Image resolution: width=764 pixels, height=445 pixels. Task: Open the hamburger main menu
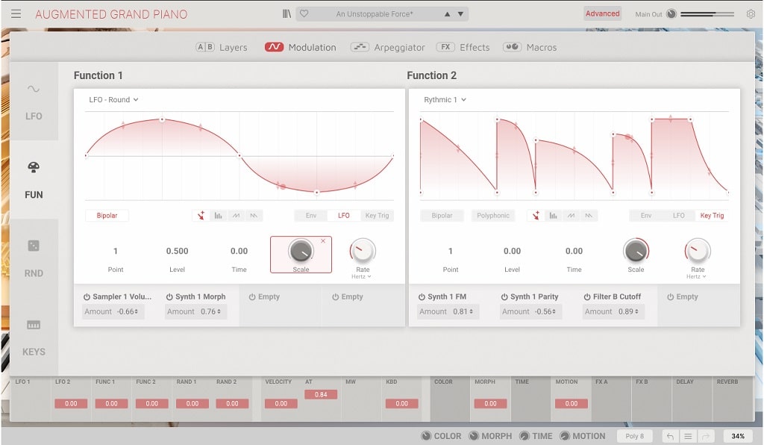click(x=16, y=13)
